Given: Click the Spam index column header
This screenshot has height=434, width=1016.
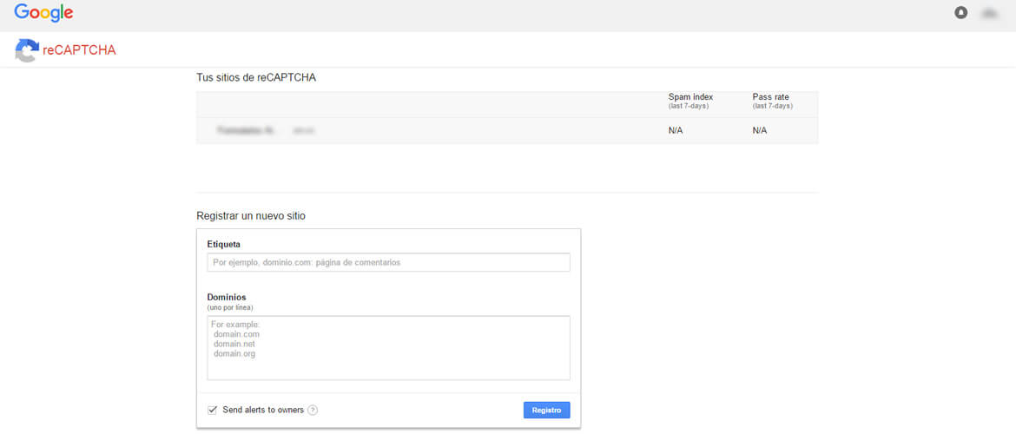Looking at the screenshot, I should click(690, 96).
